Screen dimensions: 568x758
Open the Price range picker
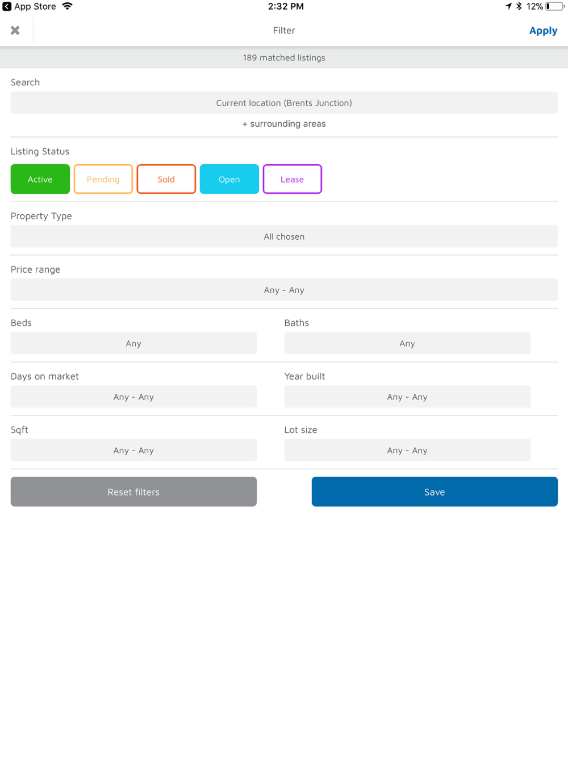(284, 290)
